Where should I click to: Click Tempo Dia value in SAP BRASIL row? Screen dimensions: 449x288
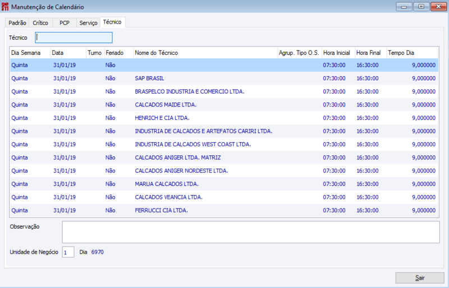424,78
